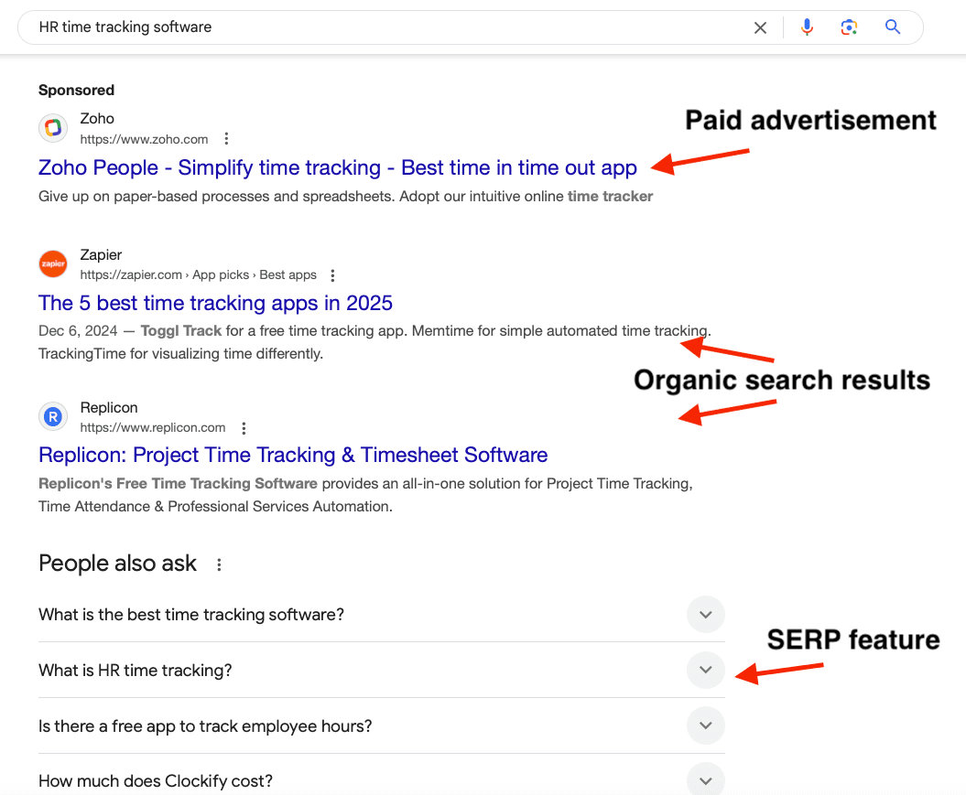Viewport: 966px width, 795px height.
Task: Clear the search box with the X icon
Action: [760, 27]
